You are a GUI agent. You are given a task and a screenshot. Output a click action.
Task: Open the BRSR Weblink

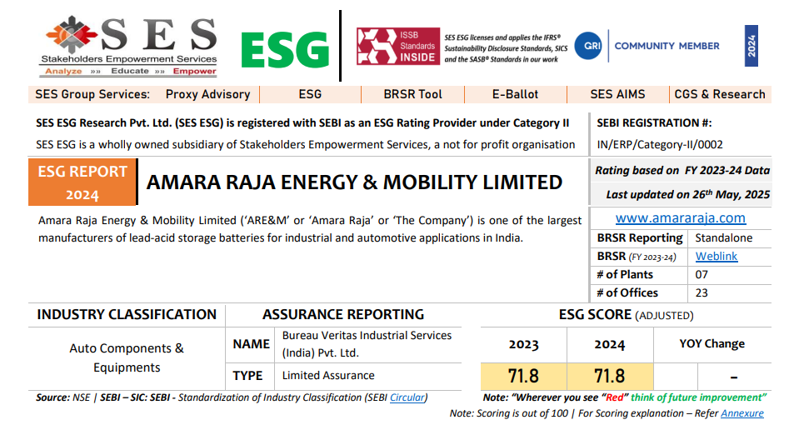pyautogui.click(x=716, y=257)
